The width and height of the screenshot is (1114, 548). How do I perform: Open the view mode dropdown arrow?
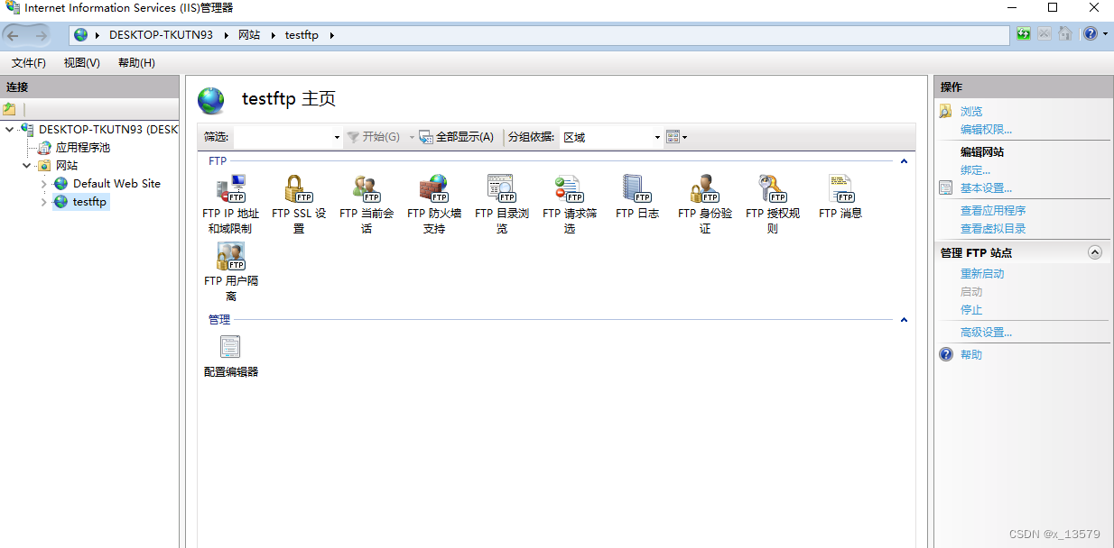[685, 137]
